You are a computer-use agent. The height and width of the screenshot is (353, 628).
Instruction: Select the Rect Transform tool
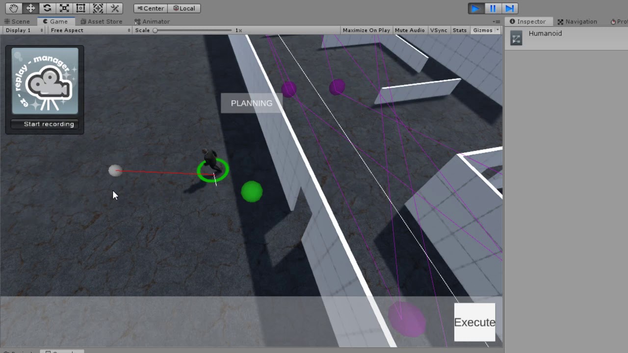tap(81, 8)
